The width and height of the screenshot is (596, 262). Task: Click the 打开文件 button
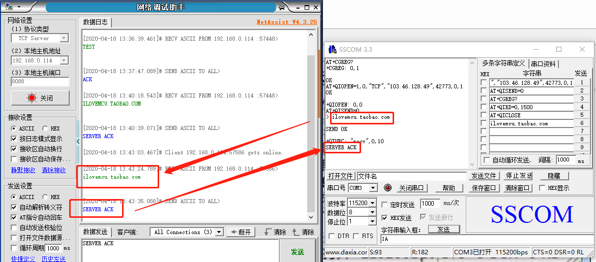pos(341,176)
